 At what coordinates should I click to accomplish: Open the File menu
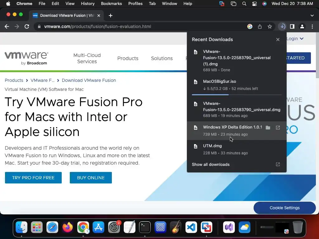42,4
